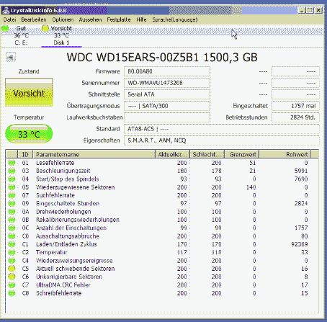327x322 pixels.
Task: Click the status icon of Rekalibrierungswiederholungen row
Action: 12,220
